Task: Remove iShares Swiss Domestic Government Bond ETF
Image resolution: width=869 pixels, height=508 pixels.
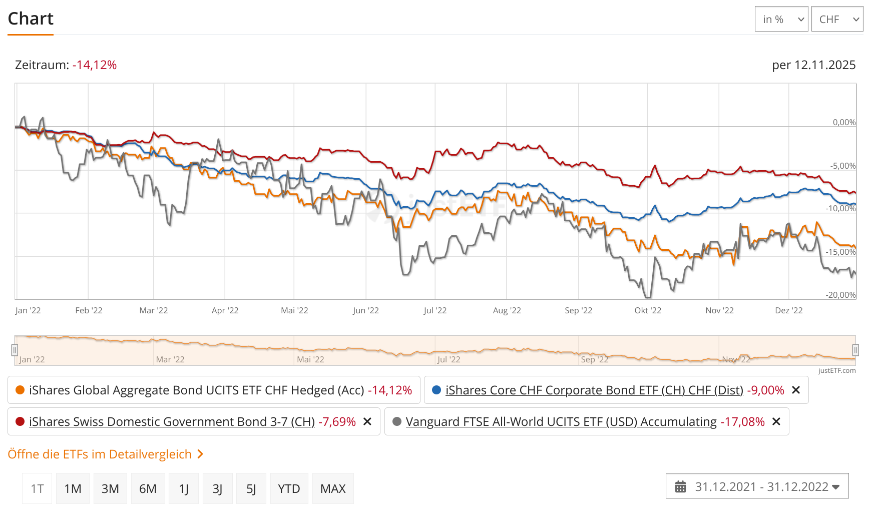Action: [x=367, y=421]
